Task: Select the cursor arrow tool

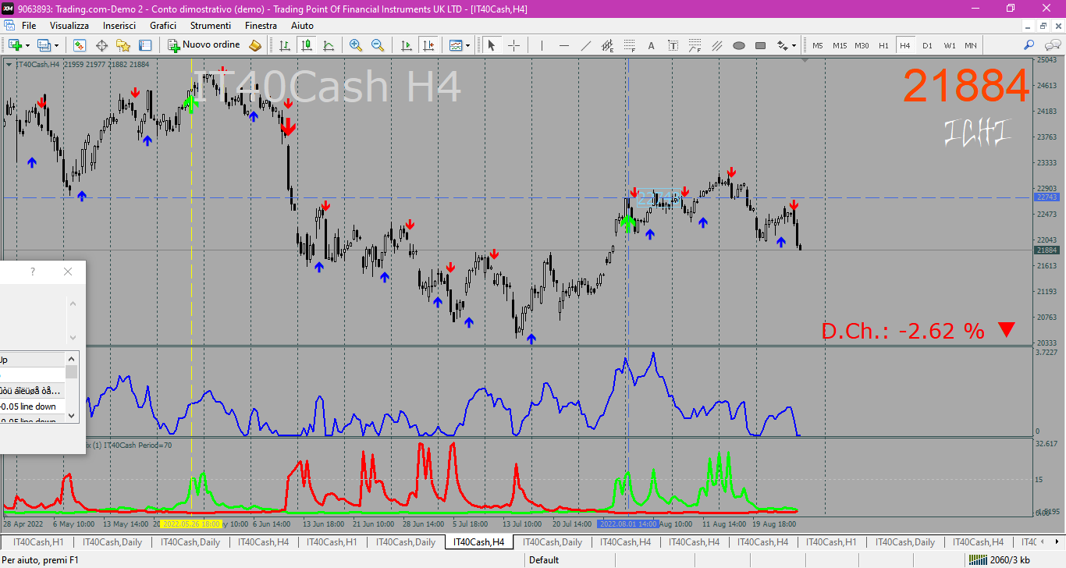Action: click(492, 45)
